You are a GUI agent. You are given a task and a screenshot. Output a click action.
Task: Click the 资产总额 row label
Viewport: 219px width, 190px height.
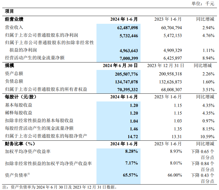(14, 74)
